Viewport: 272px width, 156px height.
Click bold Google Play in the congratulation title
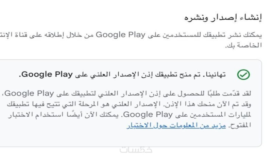pyautogui.click(x=47, y=74)
